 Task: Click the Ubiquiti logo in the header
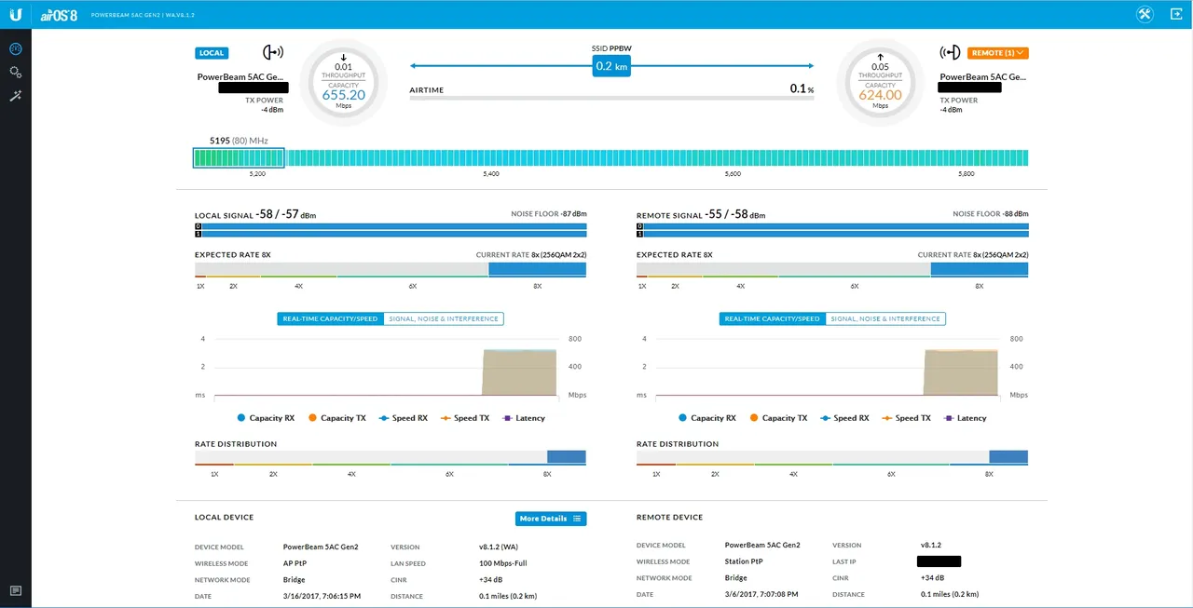coord(16,14)
